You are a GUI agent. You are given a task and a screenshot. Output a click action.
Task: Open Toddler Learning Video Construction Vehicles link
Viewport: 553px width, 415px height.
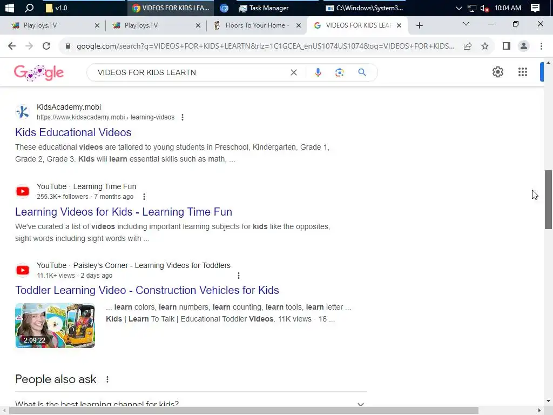click(x=147, y=290)
